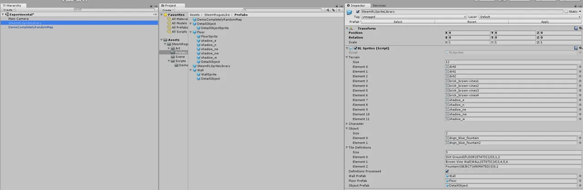Click the SteemRogueLike breadcrumb in Project path
The width and height of the screenshot is (583, 190).
coord(217,15)
